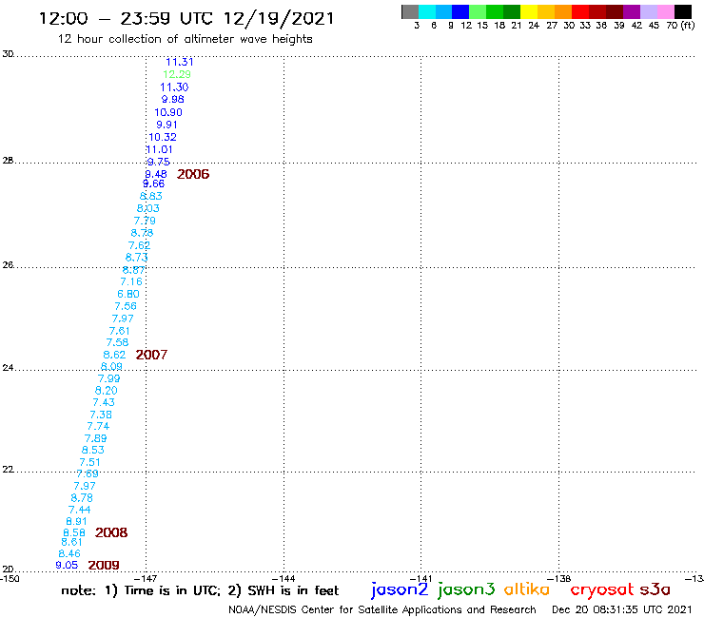This screenshot has height=618, width=704.
Task: Click the 7.62 wave height value
Action: (x=139, y=245)
